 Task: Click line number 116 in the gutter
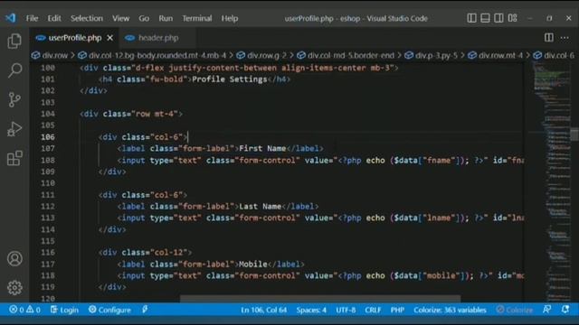48,253
